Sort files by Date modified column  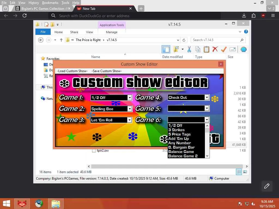coord(172,57)
